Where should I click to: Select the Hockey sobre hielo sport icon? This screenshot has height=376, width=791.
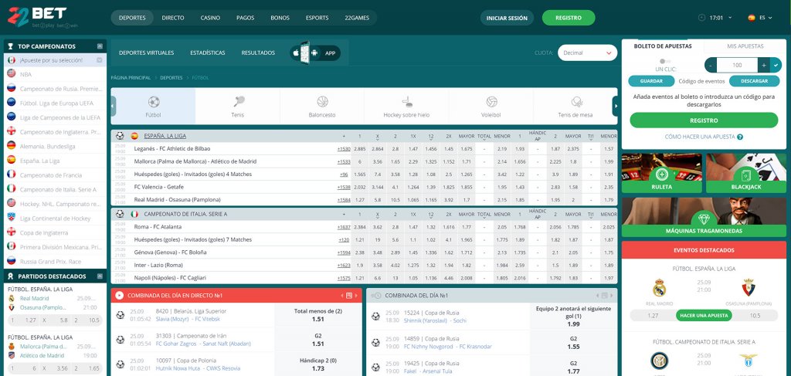point(406,102)
